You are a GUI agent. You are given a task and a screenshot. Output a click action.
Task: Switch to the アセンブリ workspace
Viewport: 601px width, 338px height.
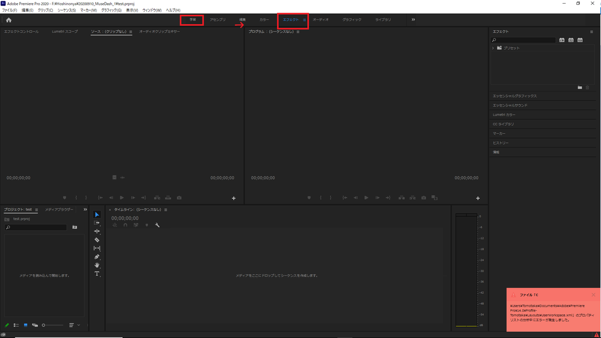tap(218, 19)
